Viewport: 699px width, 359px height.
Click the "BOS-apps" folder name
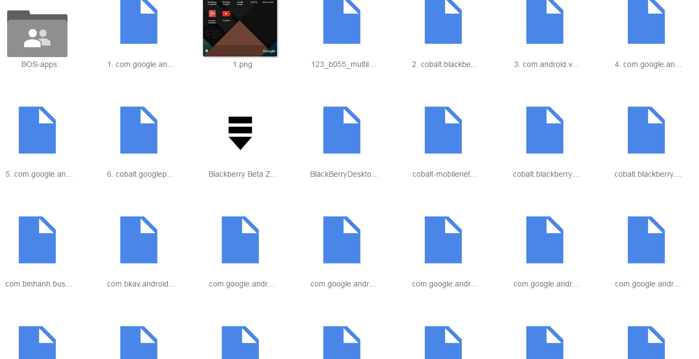[40, 64]
